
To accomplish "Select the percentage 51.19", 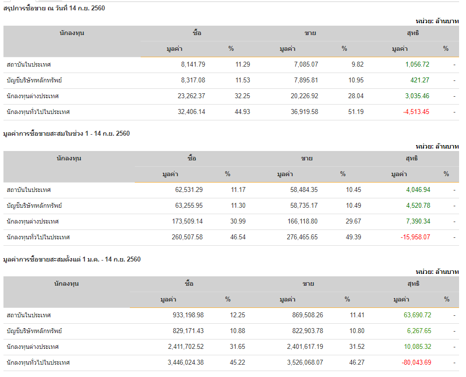I will point(356,112).
